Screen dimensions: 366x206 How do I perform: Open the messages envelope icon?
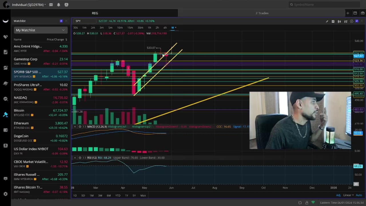(51, 5)
